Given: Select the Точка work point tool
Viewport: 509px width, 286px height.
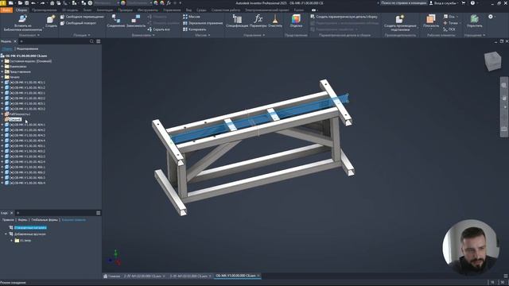Looking at the screenshot, I should click(451, 23).
